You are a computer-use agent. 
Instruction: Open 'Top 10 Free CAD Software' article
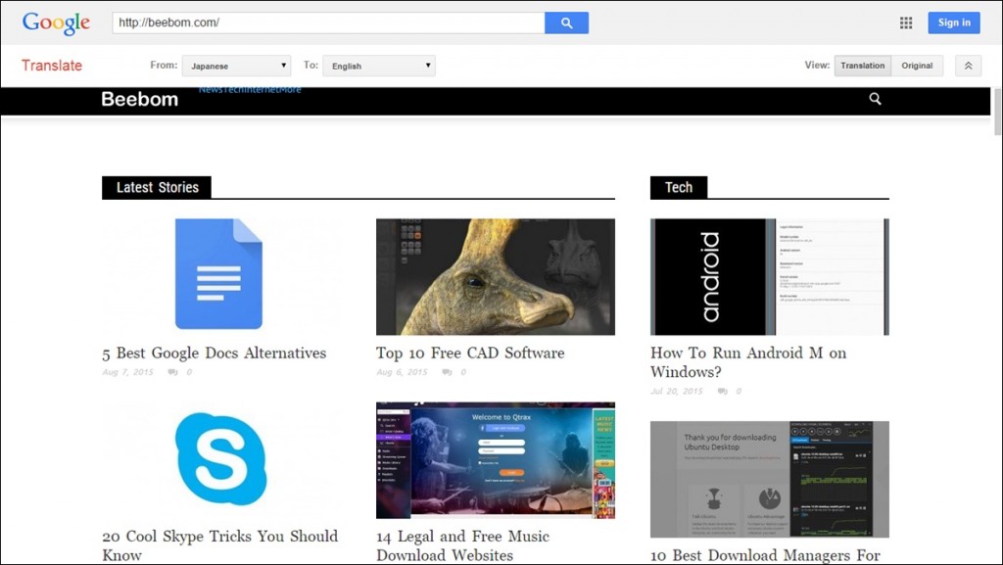(x=470, y=353)
